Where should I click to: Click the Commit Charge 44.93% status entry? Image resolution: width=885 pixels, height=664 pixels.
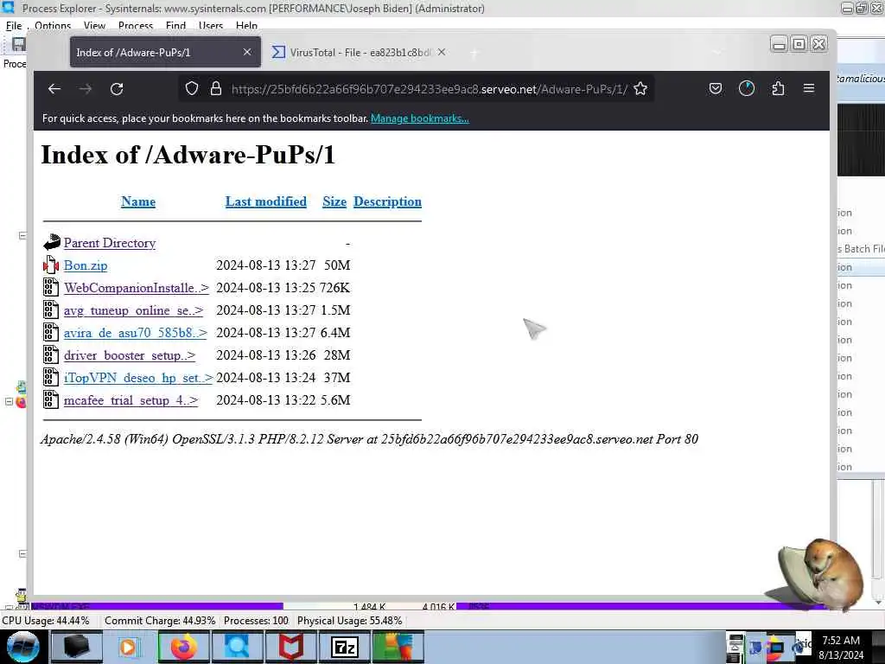pyautogui.click(x=160, y=621)
